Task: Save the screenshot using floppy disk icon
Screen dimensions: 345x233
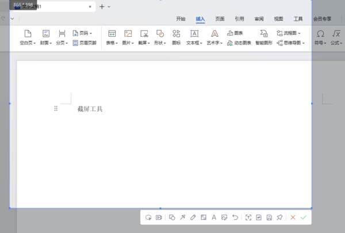Action: [x=269, y=217]
